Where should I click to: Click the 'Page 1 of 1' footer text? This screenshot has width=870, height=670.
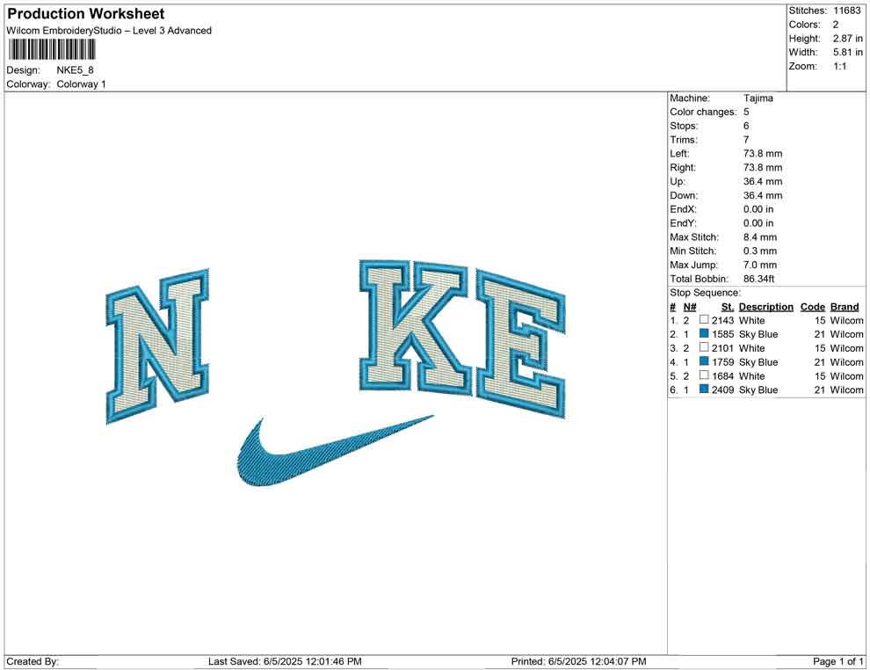[837, 661]
